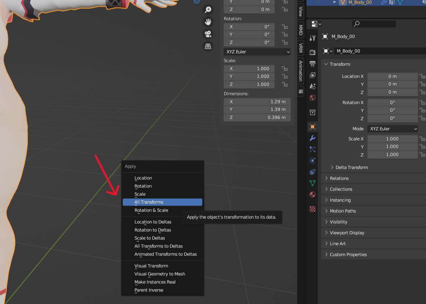This screenshot has height=304, width=426.
Task: Toggle Rotation X lock in the sidebar
Action: click(x=285, y=27)
